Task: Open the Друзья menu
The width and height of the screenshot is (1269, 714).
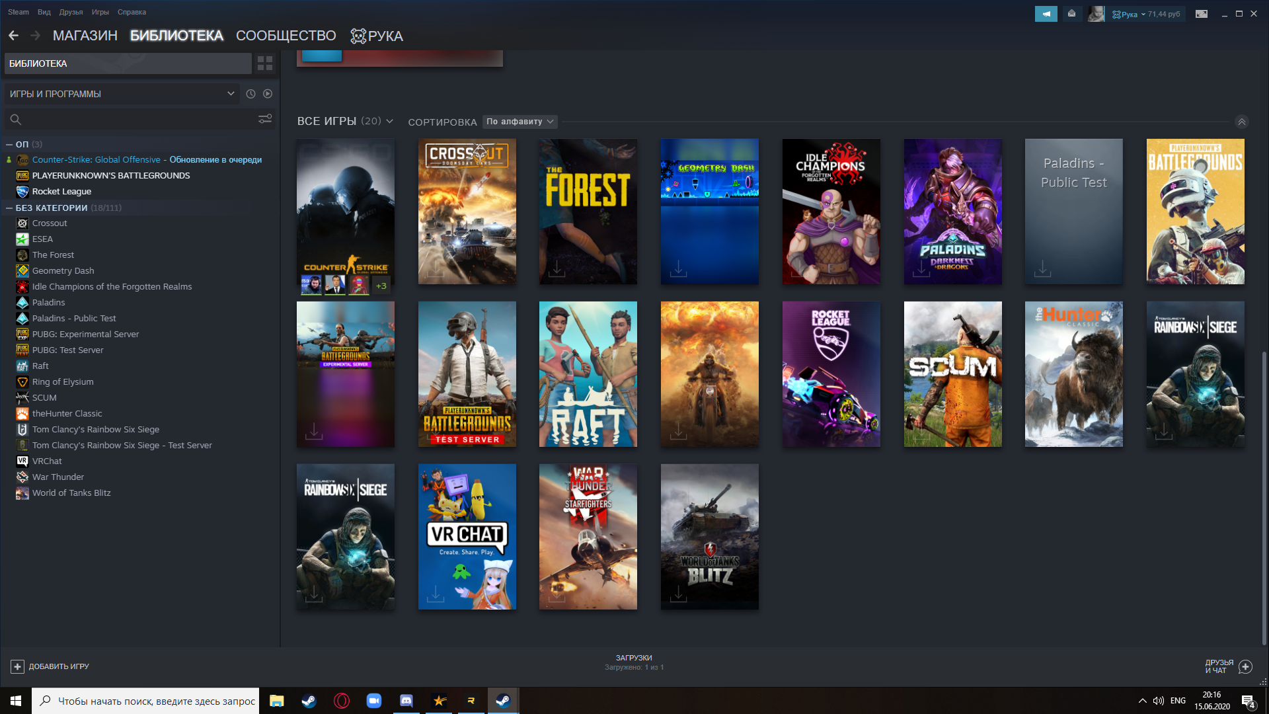Action: tap(71, 12)
